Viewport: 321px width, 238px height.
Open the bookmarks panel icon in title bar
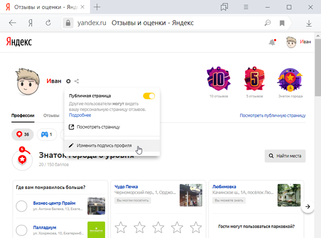point(224,7)
